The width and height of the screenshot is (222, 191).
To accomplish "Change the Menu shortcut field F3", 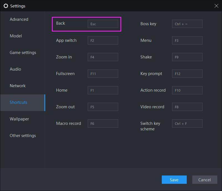I will 187,40.
